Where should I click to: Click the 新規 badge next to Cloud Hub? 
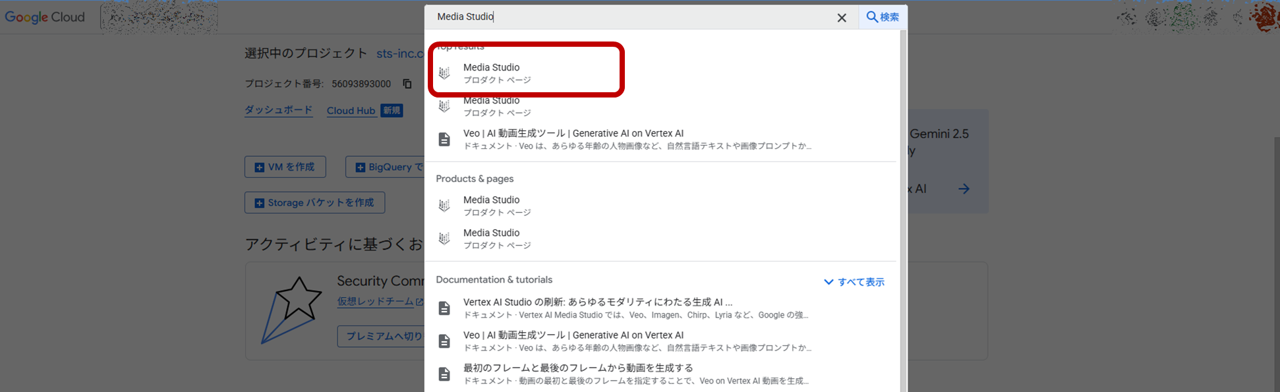[x=392, y=111]
